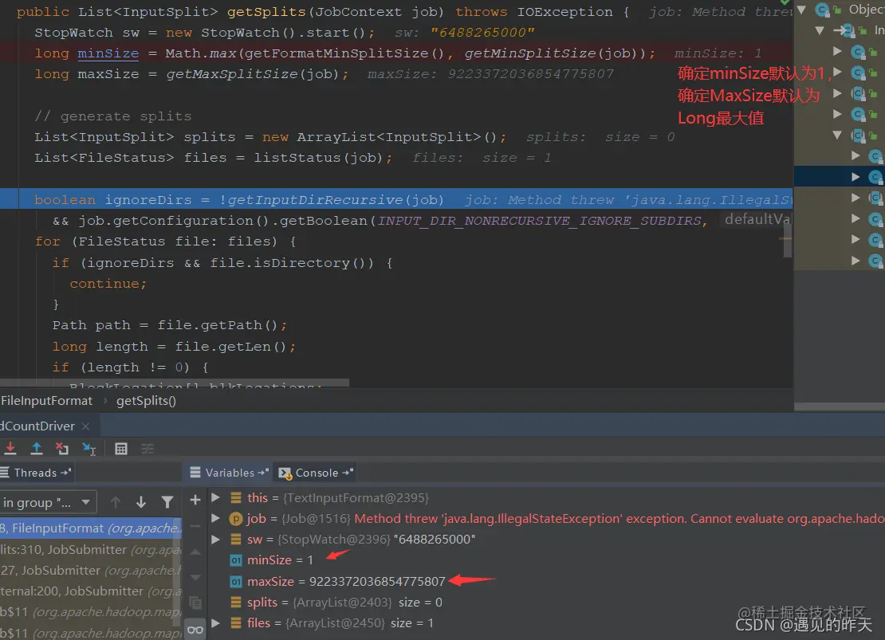Open Evaluate Expression calculator icon
The width and height of the screenshot is (885, 640).
[x=120, y=449]
